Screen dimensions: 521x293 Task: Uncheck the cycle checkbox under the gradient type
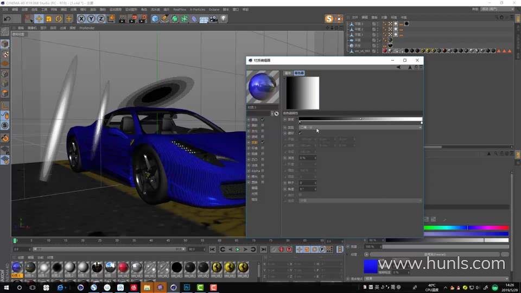[300, 133]
